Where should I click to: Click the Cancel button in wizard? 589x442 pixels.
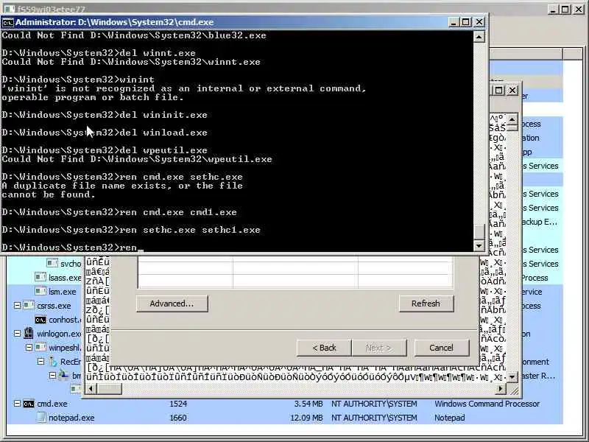pyautogui.click(x=441, y=348)
